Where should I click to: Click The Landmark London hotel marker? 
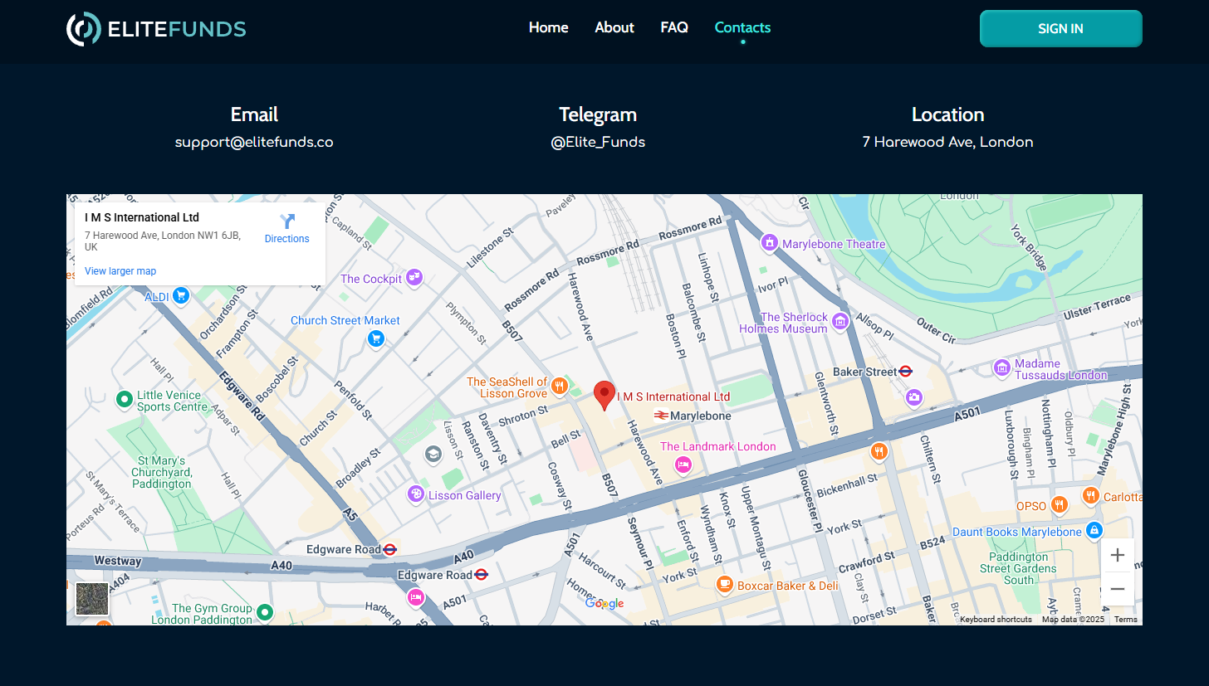683,465
